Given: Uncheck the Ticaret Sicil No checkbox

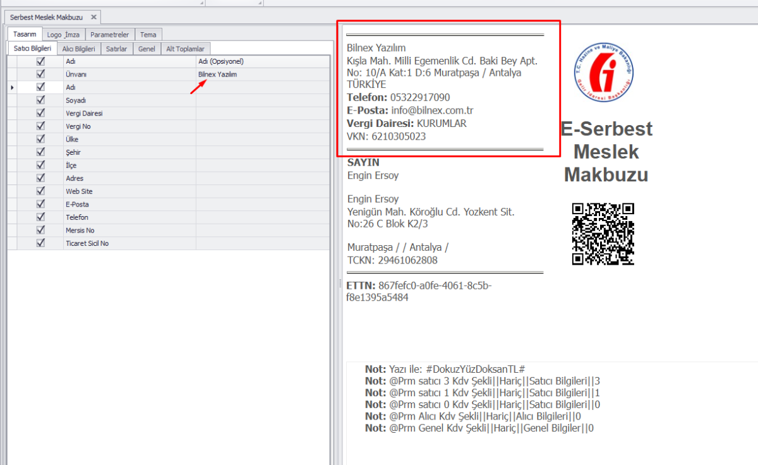Looking at the screenshot, I should [41, 243].
